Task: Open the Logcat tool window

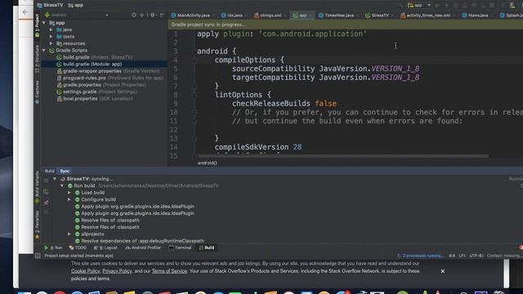Action: click(x=105, y=247)
